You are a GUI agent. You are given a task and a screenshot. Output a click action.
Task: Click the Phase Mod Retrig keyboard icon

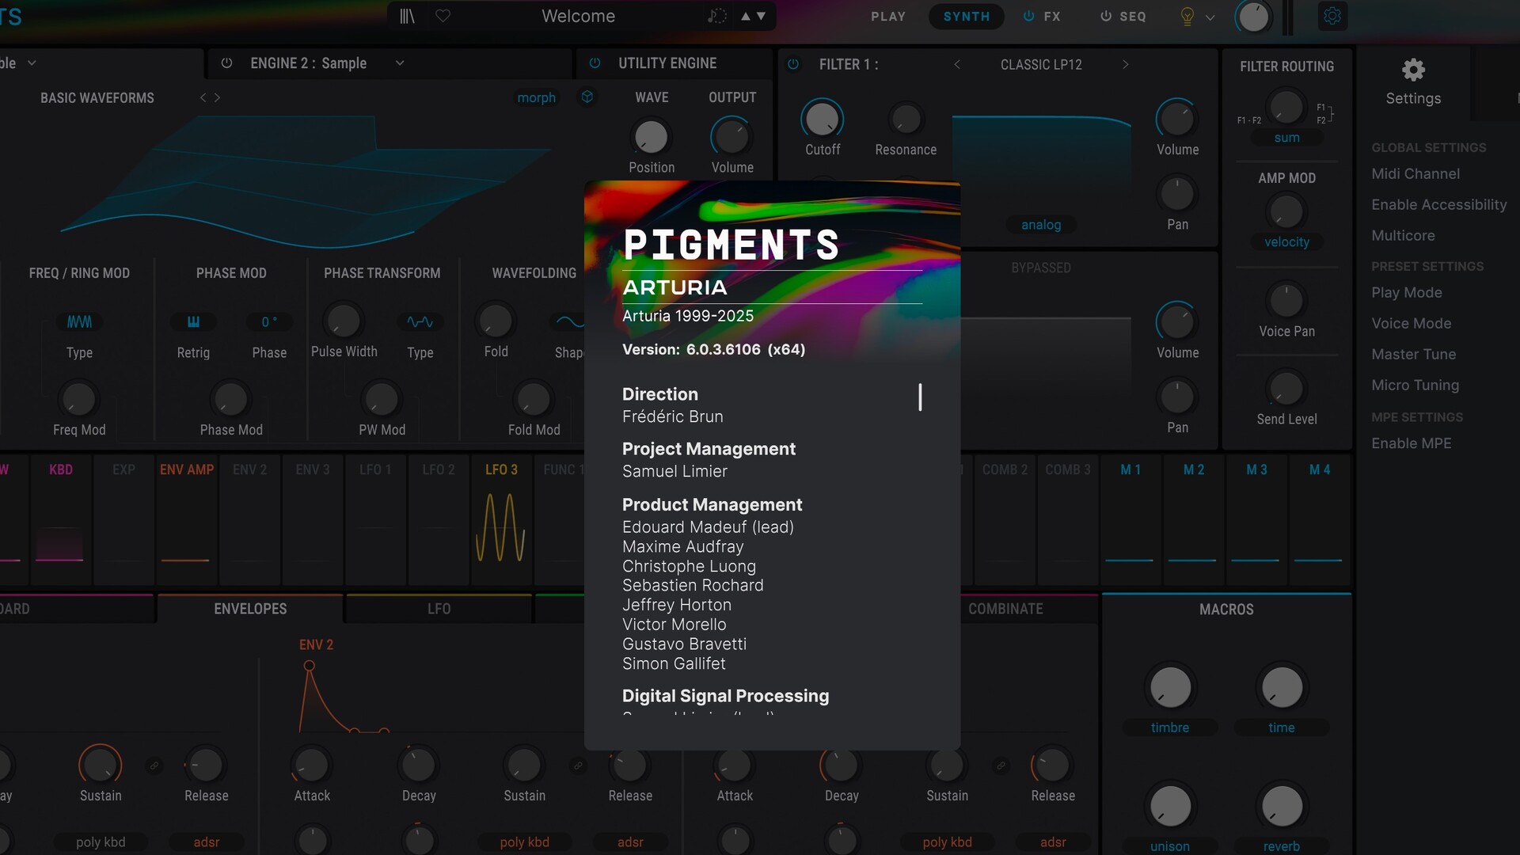(193, 322)
